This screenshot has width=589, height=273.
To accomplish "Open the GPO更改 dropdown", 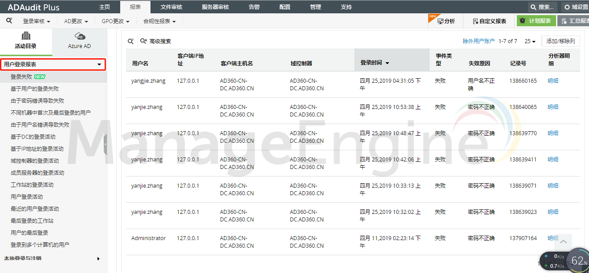I will click(x=115, y=21).
